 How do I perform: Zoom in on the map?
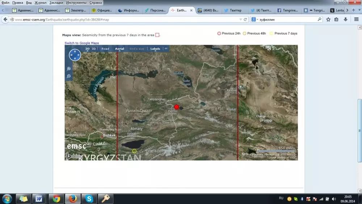pos(69,68)
